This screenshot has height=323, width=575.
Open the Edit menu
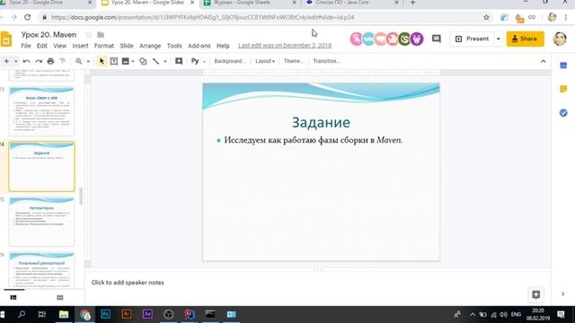pyautogui.click(x=42, y=46)
